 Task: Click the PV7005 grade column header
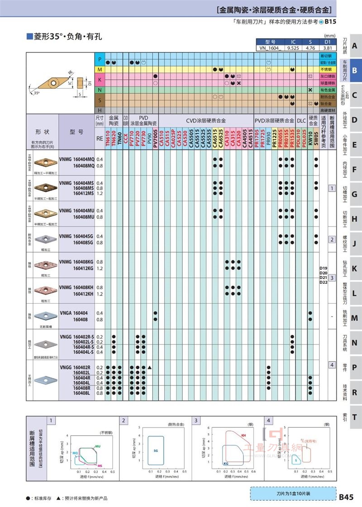(155, 139)
